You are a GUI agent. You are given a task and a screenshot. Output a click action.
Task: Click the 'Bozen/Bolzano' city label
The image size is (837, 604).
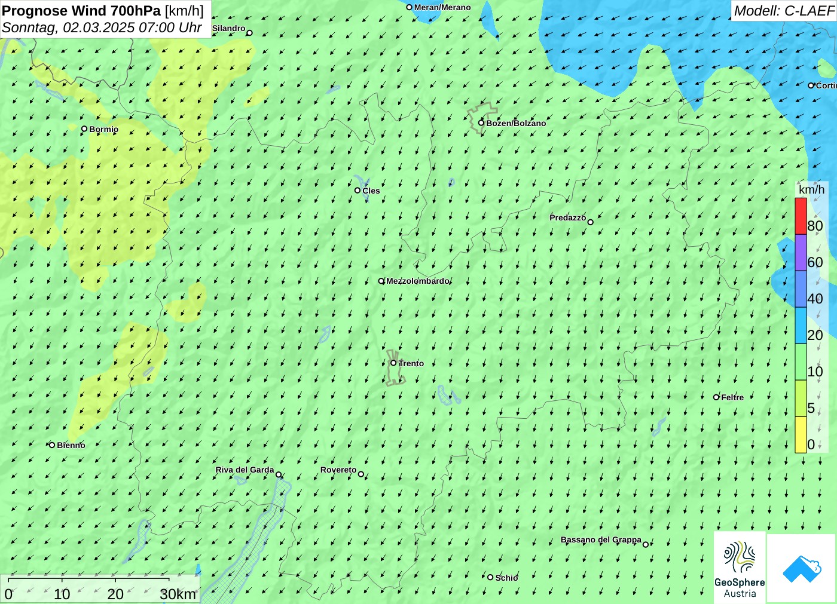(516, 123)
